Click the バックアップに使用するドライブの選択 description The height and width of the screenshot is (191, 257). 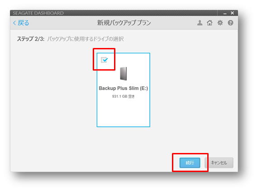click(x=86, y=39)
